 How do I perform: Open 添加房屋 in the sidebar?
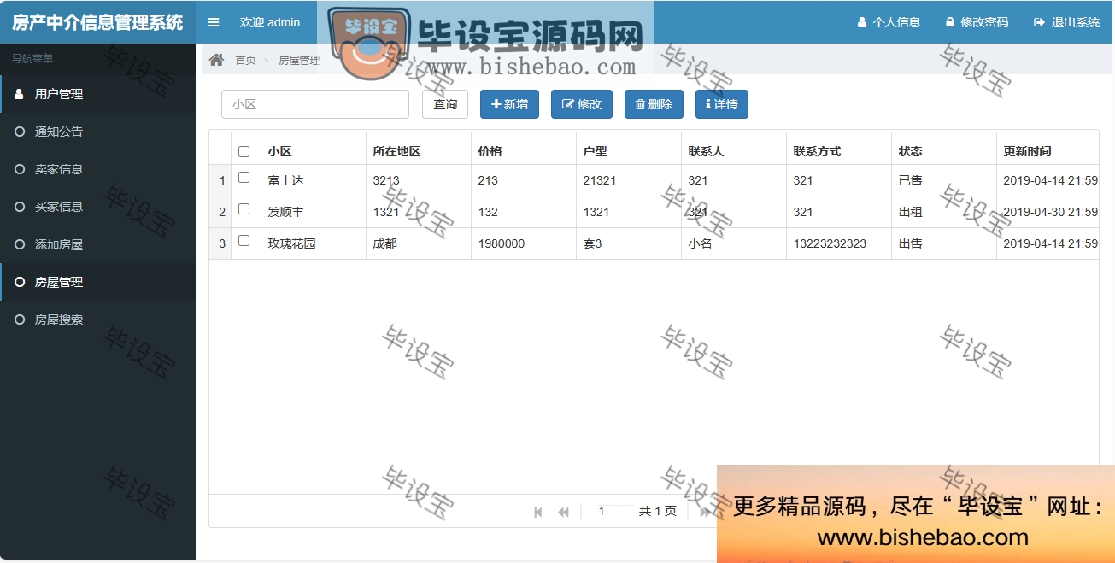[97, 244]
